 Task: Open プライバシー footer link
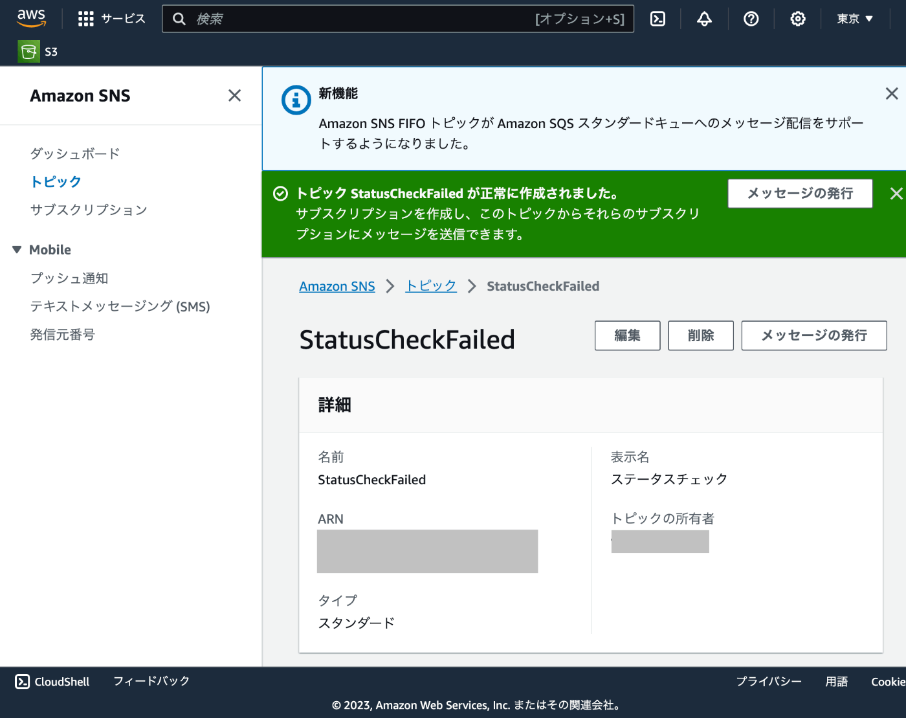(x=769, y=682)
